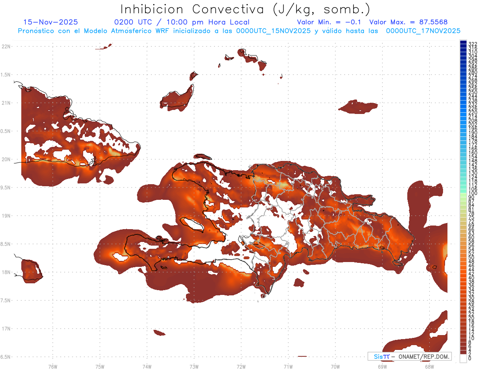Click the '70W' longitude label
Screen dimensions: 482x372
335,366
